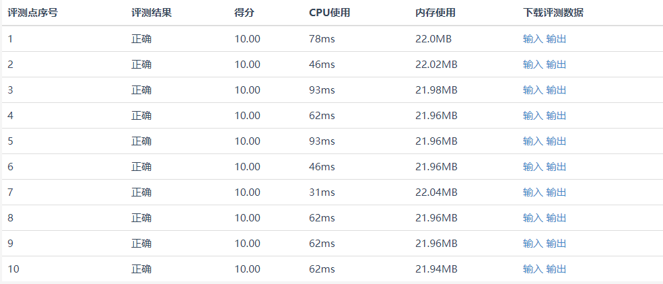
Task: Select the 22.04MB memory usage cell
Action: pos(436,192)
